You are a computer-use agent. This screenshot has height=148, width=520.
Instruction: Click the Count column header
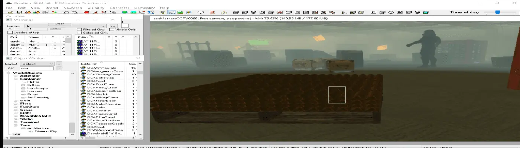(x=133, y=64)
